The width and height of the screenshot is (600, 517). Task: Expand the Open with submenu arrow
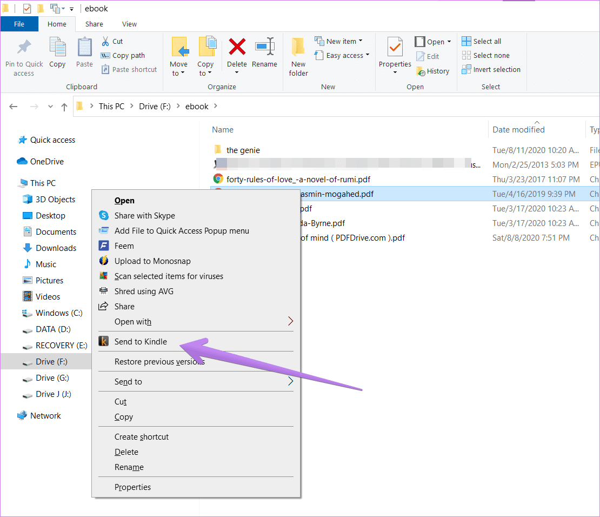click(290, 321)
